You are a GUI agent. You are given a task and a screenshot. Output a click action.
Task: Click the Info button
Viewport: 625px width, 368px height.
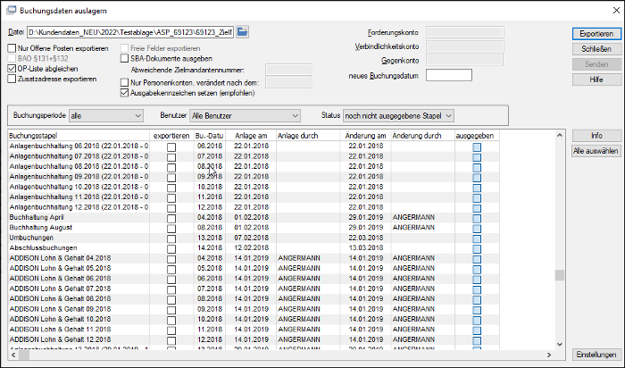coord(596,136)
